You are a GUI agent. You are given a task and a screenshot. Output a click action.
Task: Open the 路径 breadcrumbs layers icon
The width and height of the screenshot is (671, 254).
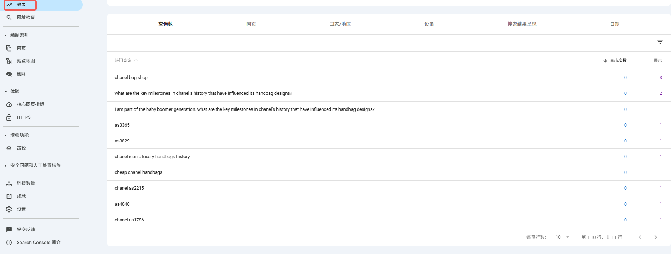[9, 148]
